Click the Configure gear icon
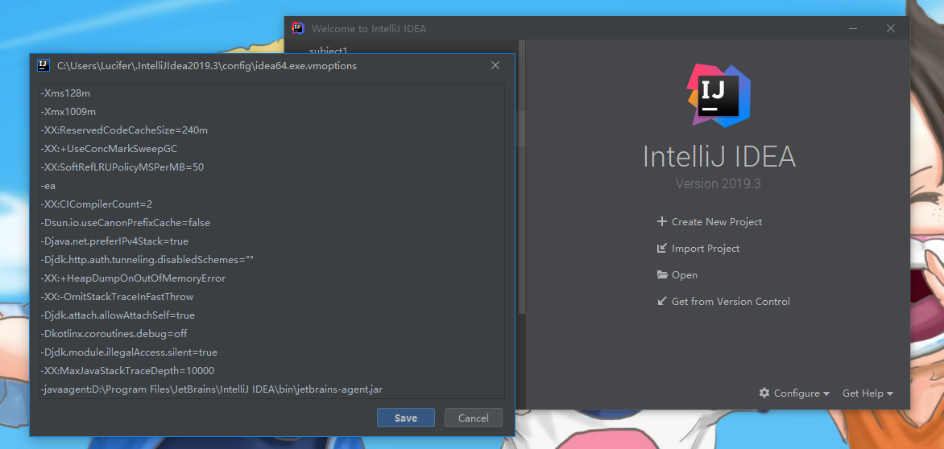The width and height of the screenshot is (944, 449). (764, 393)
